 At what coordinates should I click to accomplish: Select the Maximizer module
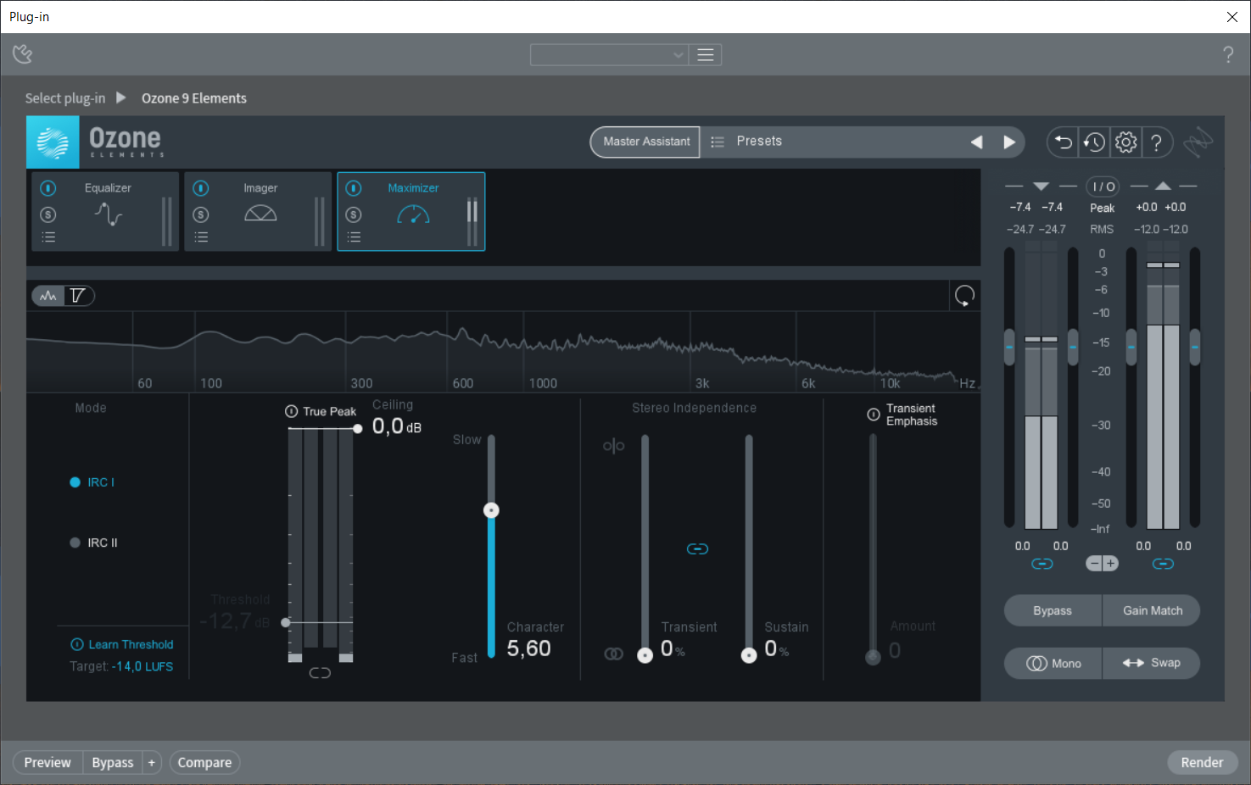coord(413,212)
